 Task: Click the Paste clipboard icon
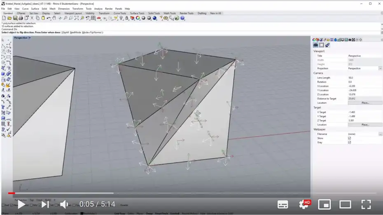[x=43, y=18]
